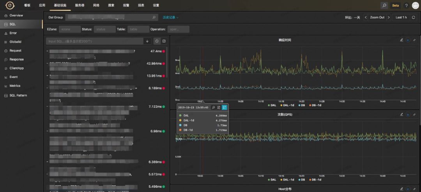Click the clock icon next to SQL input

(x=157, y=41)
